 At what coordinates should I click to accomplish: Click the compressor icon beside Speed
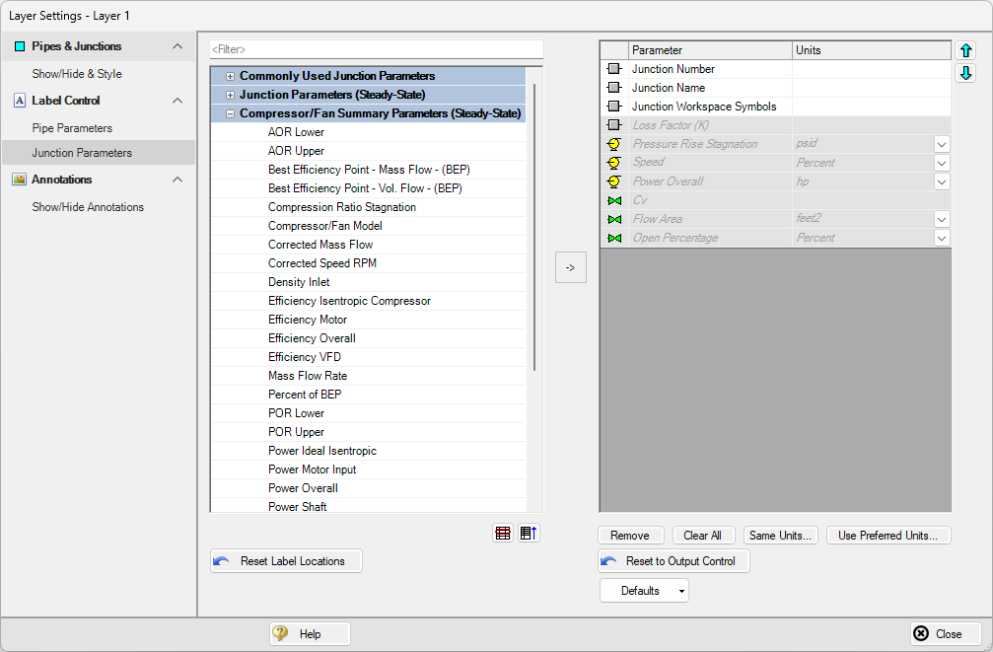point(614,163)
